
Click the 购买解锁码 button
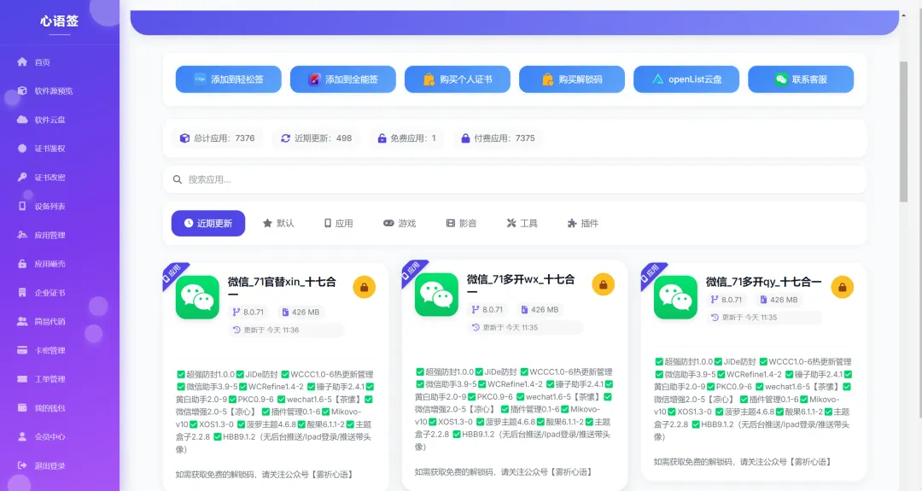pos(571,79)
